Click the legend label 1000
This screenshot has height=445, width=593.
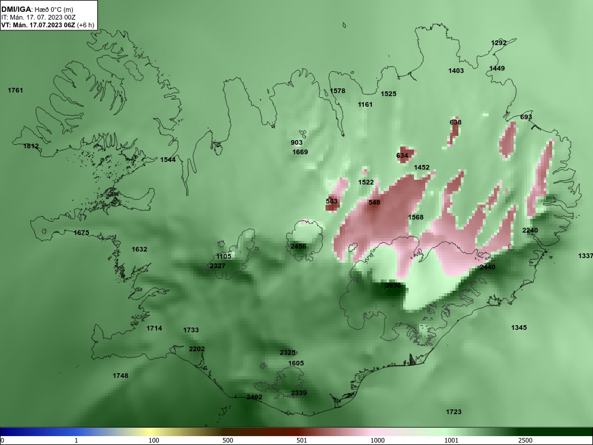click(x=378, y=440)
